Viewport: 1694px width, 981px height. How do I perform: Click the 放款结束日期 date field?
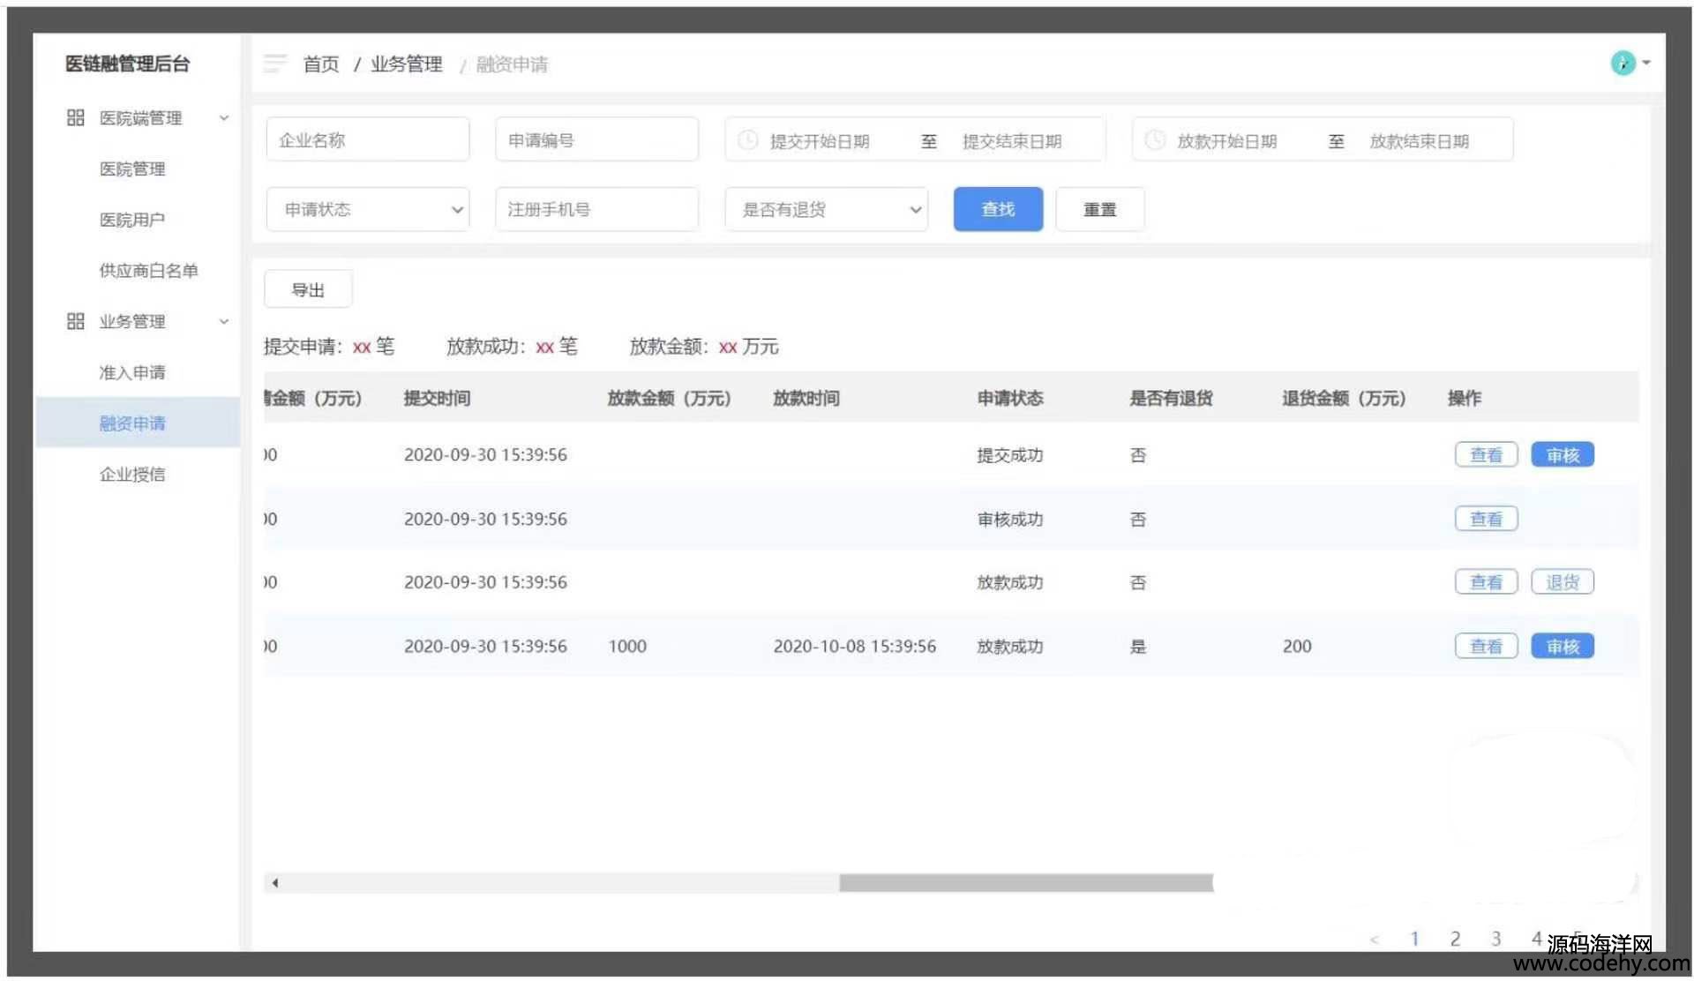coord(1419,141)
